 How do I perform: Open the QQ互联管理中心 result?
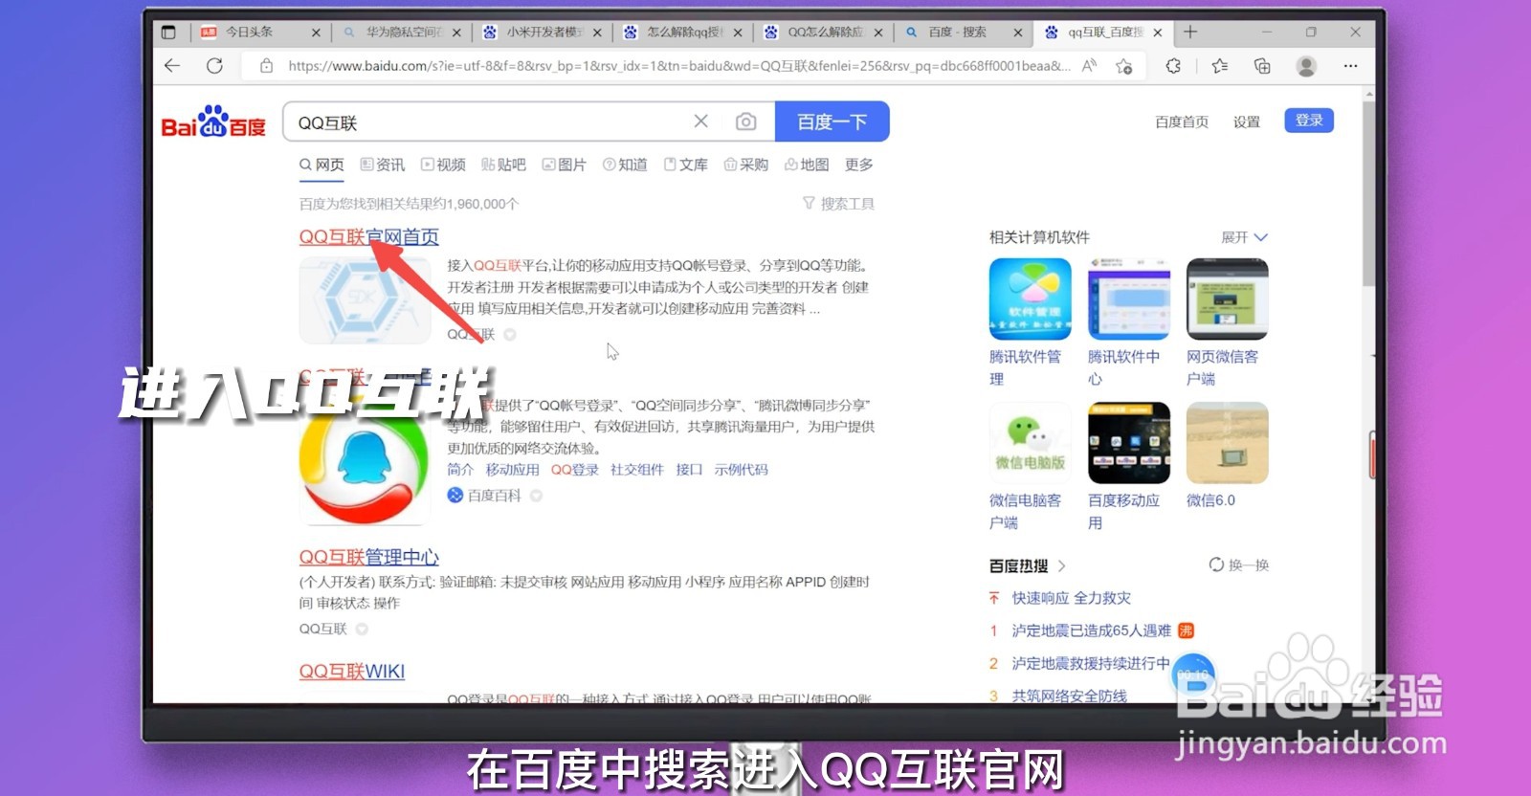click(369, 557)
